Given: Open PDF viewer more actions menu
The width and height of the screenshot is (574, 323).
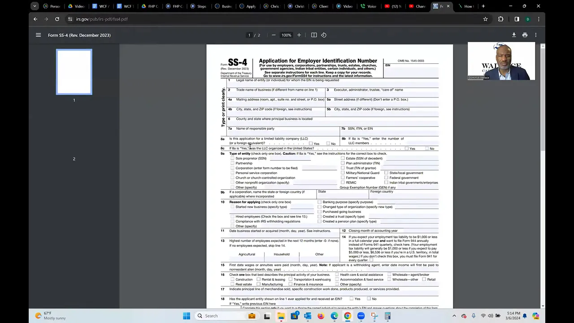Looking at the screenshot, I should click(535, 35).
